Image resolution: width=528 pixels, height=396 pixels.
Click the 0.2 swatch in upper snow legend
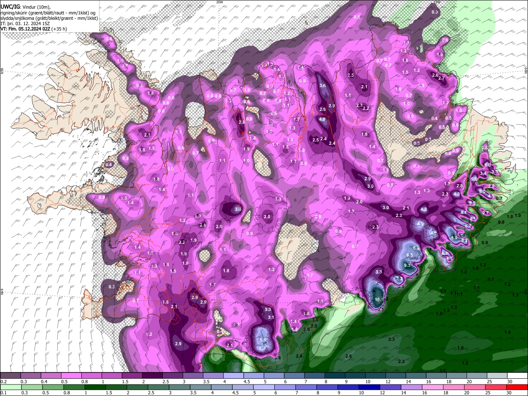click(10, 376)
